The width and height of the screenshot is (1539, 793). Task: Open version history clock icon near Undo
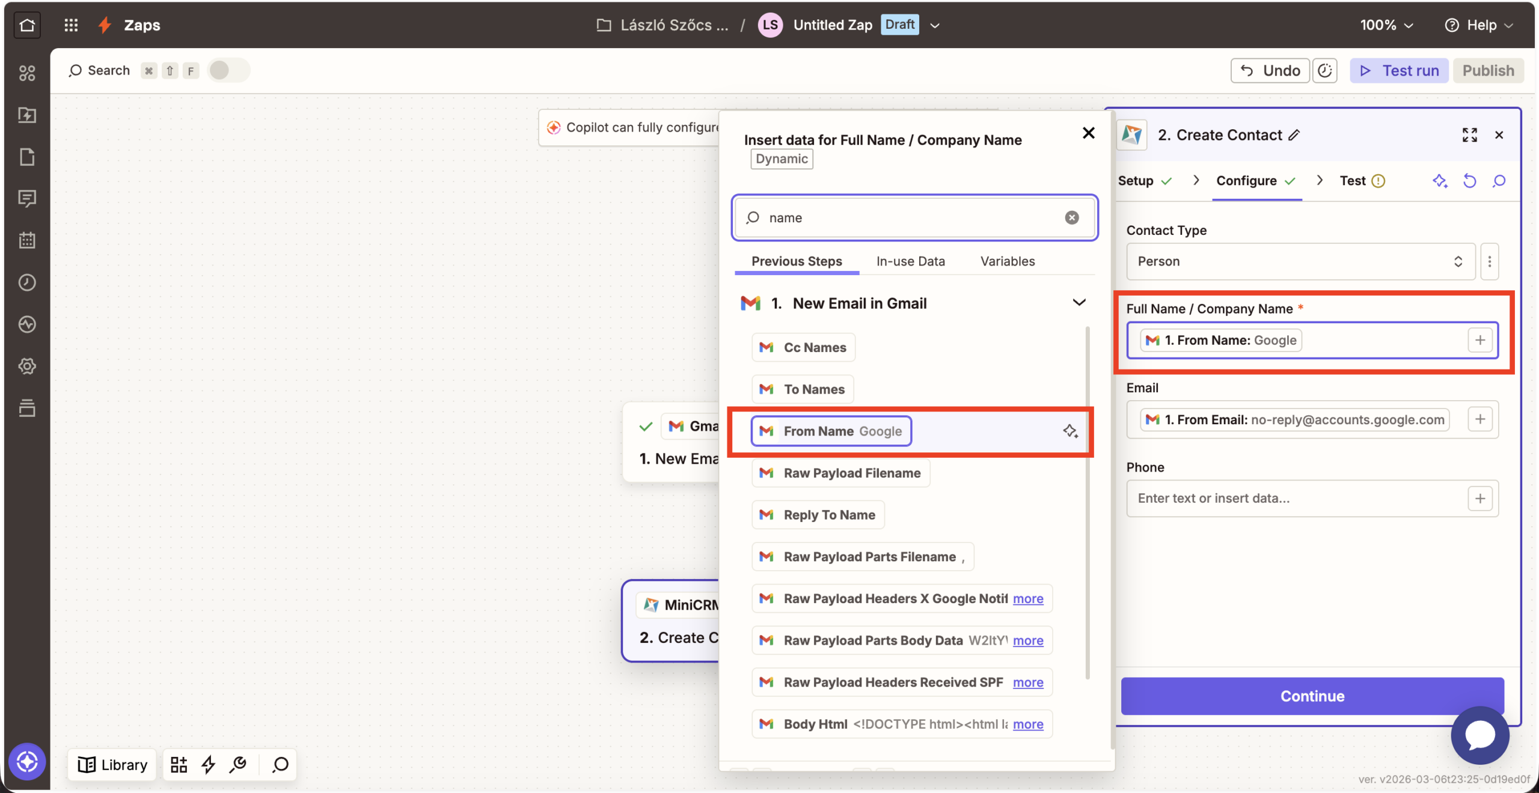1325,70
